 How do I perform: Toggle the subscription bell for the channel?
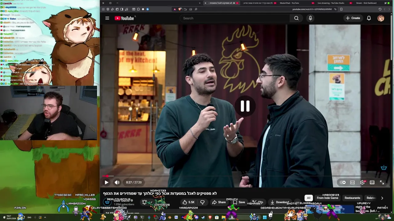coord(144,202)
